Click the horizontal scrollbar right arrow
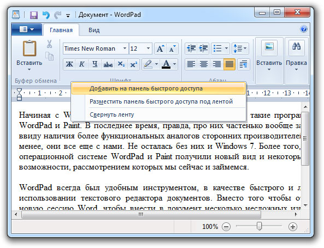Screen dimensions: 324x248 click(x=296, y=214)
